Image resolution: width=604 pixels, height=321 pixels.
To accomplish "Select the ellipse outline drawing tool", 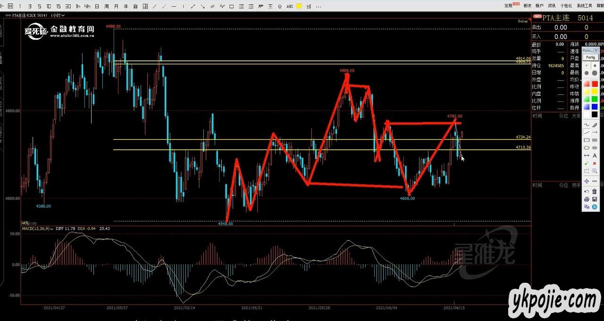I will (x=587, y=148).
